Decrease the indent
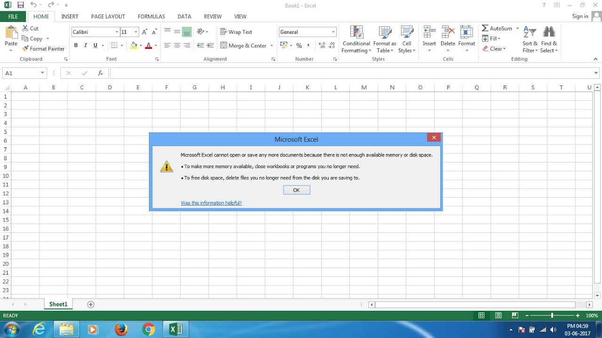Screen dimensions: 602x338 (200, 46)
